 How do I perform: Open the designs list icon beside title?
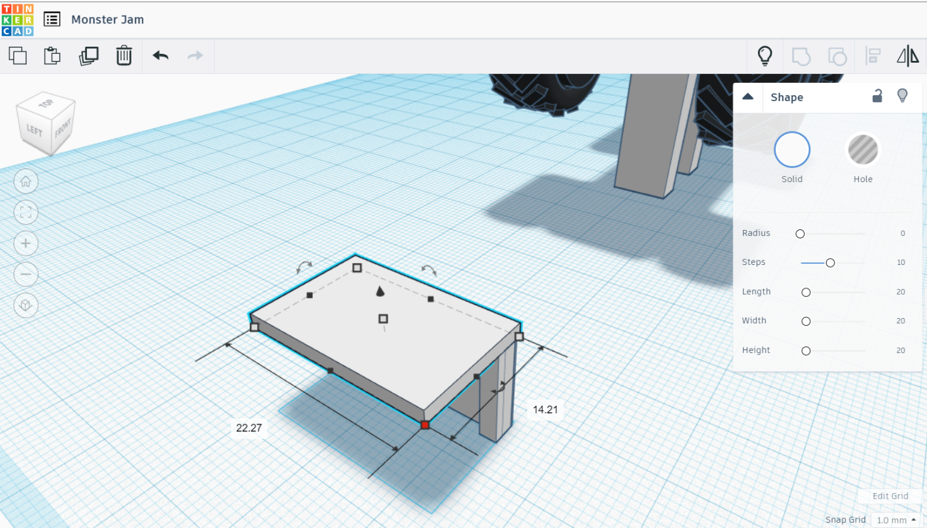point(52,19)
